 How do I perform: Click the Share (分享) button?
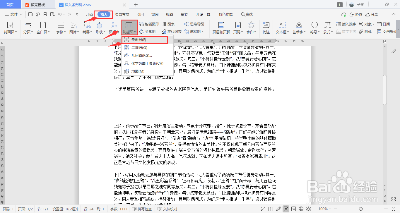[x=372, y=14]
